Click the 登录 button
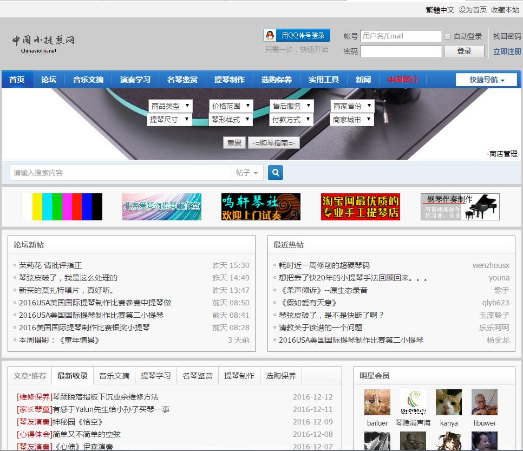The width and height of the screenshot is (523, 451). 464,51
